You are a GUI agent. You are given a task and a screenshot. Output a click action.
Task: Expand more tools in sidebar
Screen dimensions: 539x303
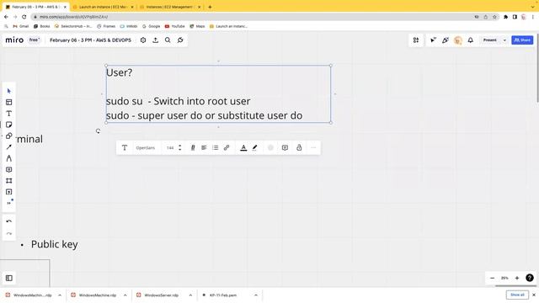9,202
